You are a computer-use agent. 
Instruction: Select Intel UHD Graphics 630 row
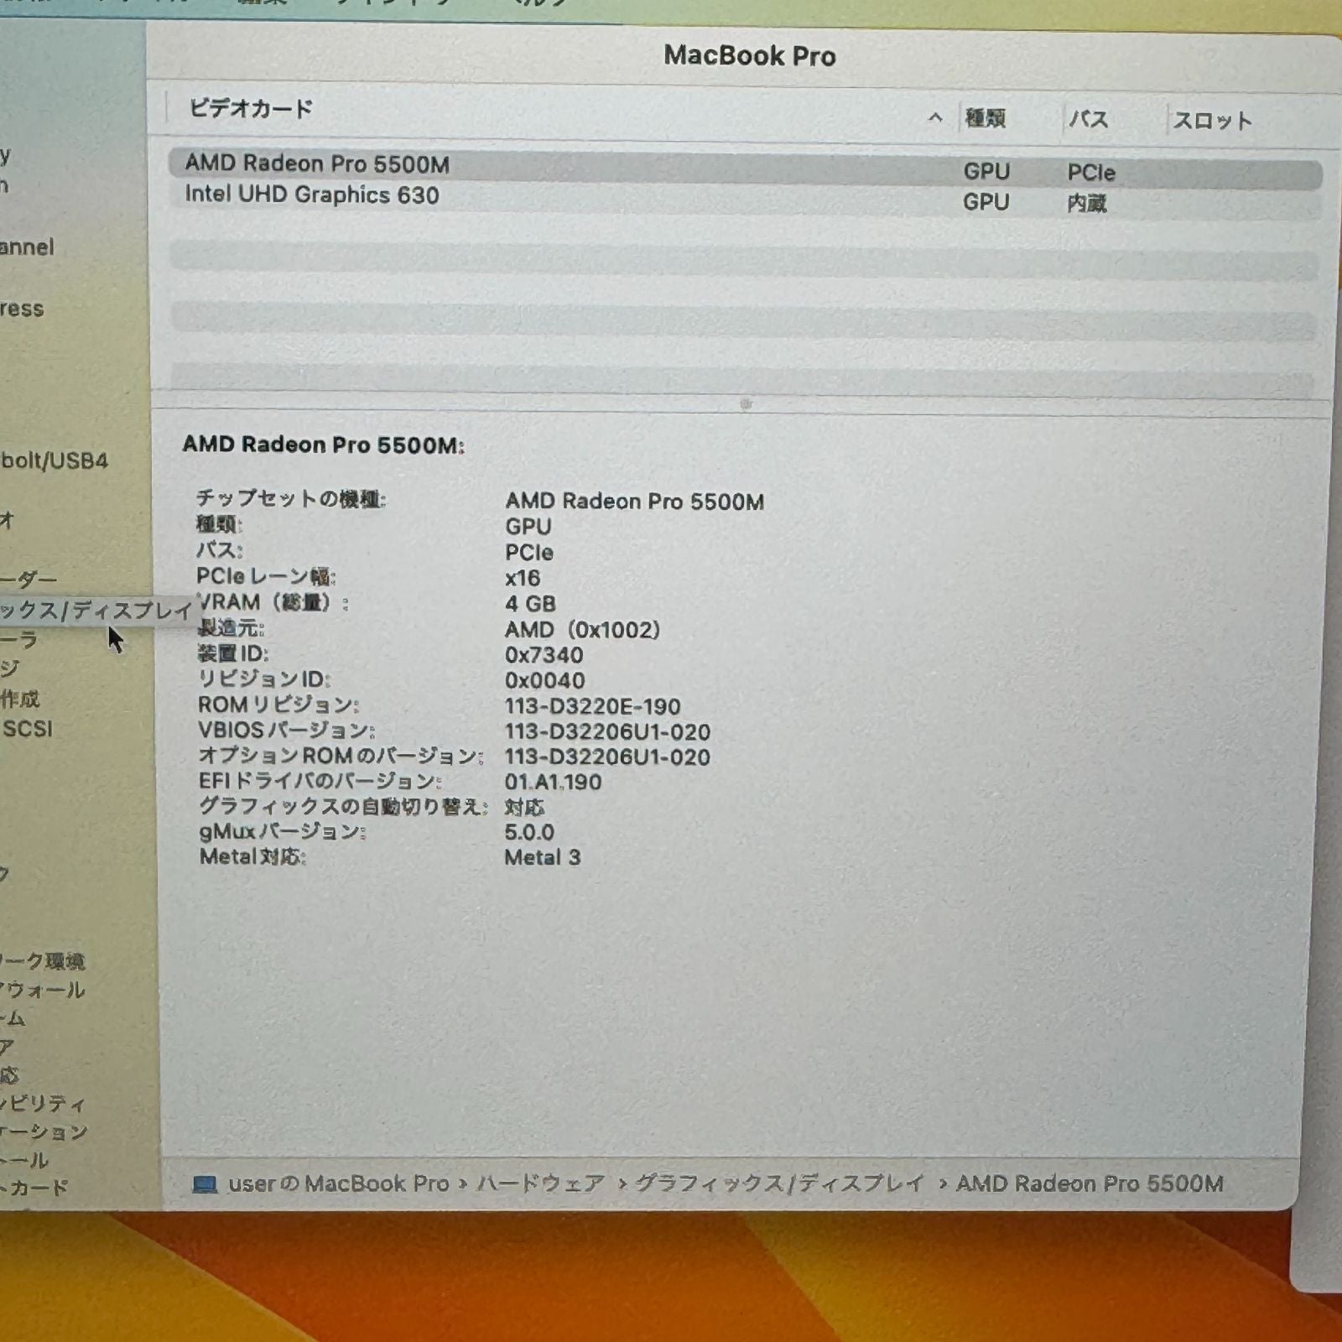(x=745, y=200)
